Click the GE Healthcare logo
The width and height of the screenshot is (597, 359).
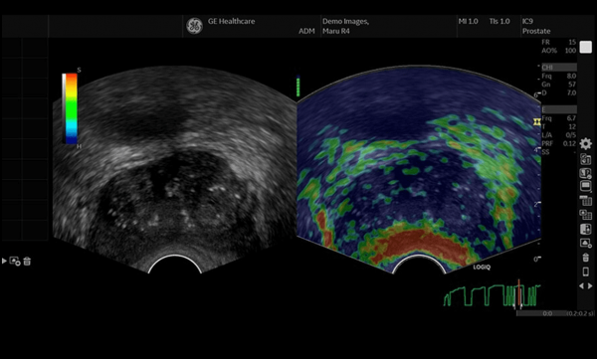pos(194,26)
